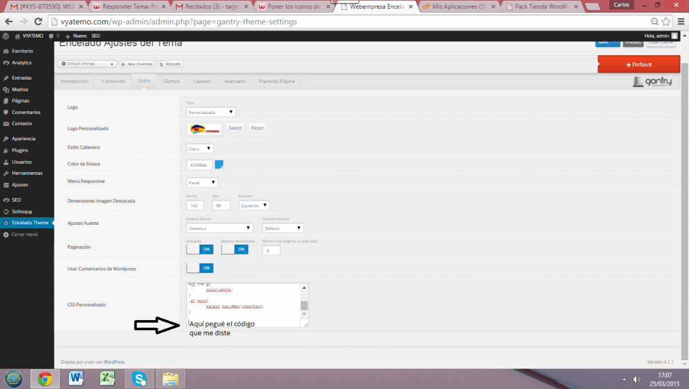Click Nuevo in admin bar
The width and height of the screenshot is (689, 389).
(76, 36)
